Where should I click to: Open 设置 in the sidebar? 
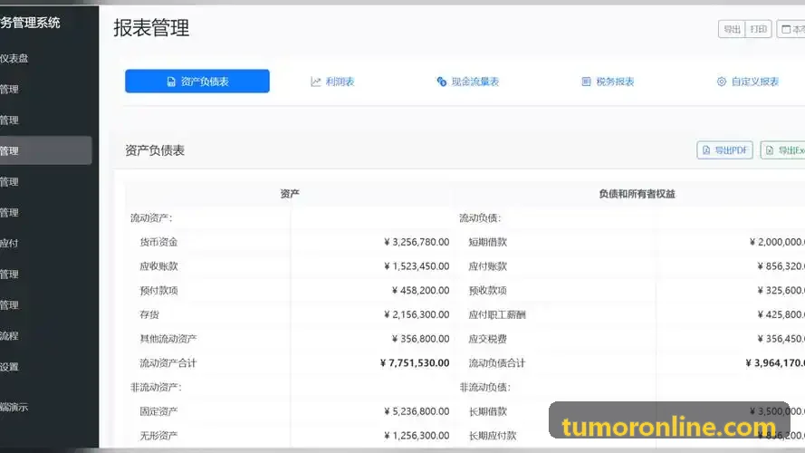(9, 367)
